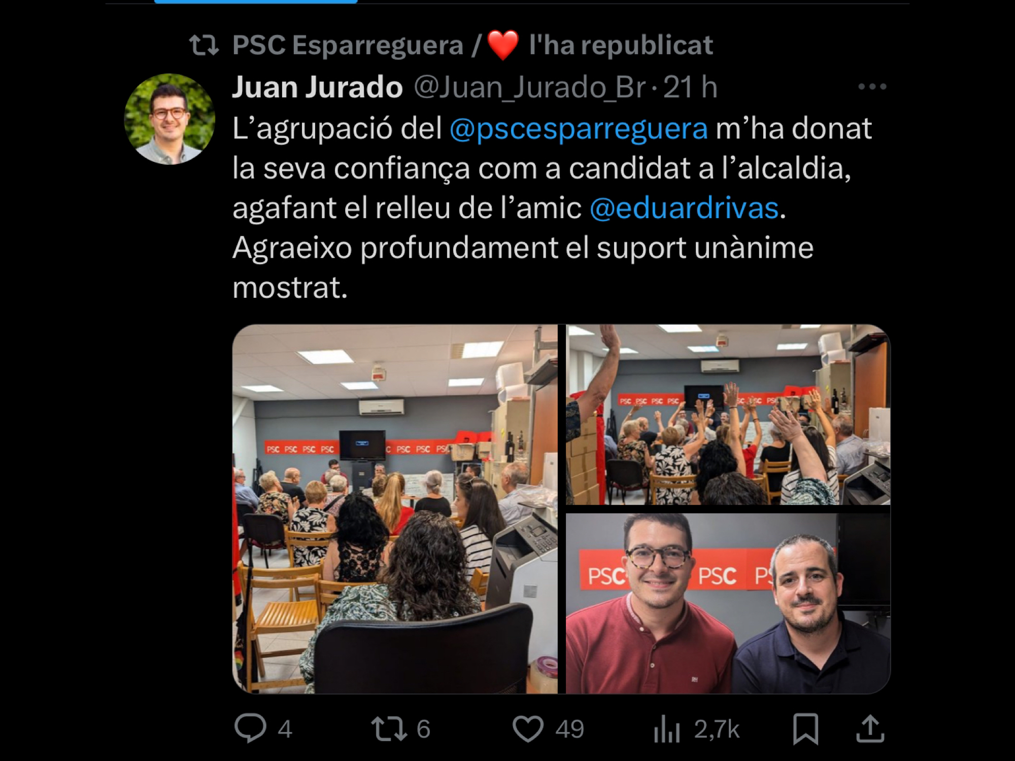The width and height of the screenshot is (1015, 761).
Task: Open Juan Jurado display name profile
Action: pos(318,87)
